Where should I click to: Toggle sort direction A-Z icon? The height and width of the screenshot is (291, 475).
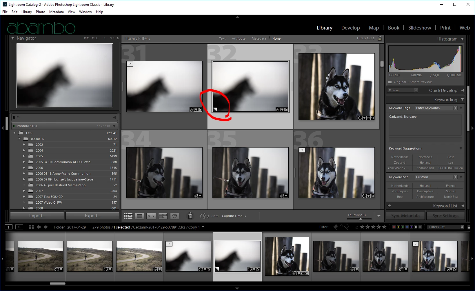pos(204,216)
